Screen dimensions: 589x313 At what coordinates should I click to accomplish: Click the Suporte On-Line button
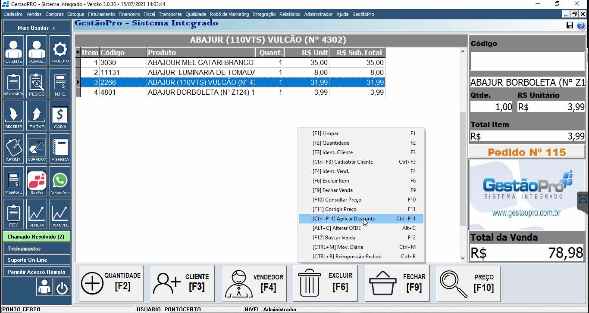click(37, 260)
